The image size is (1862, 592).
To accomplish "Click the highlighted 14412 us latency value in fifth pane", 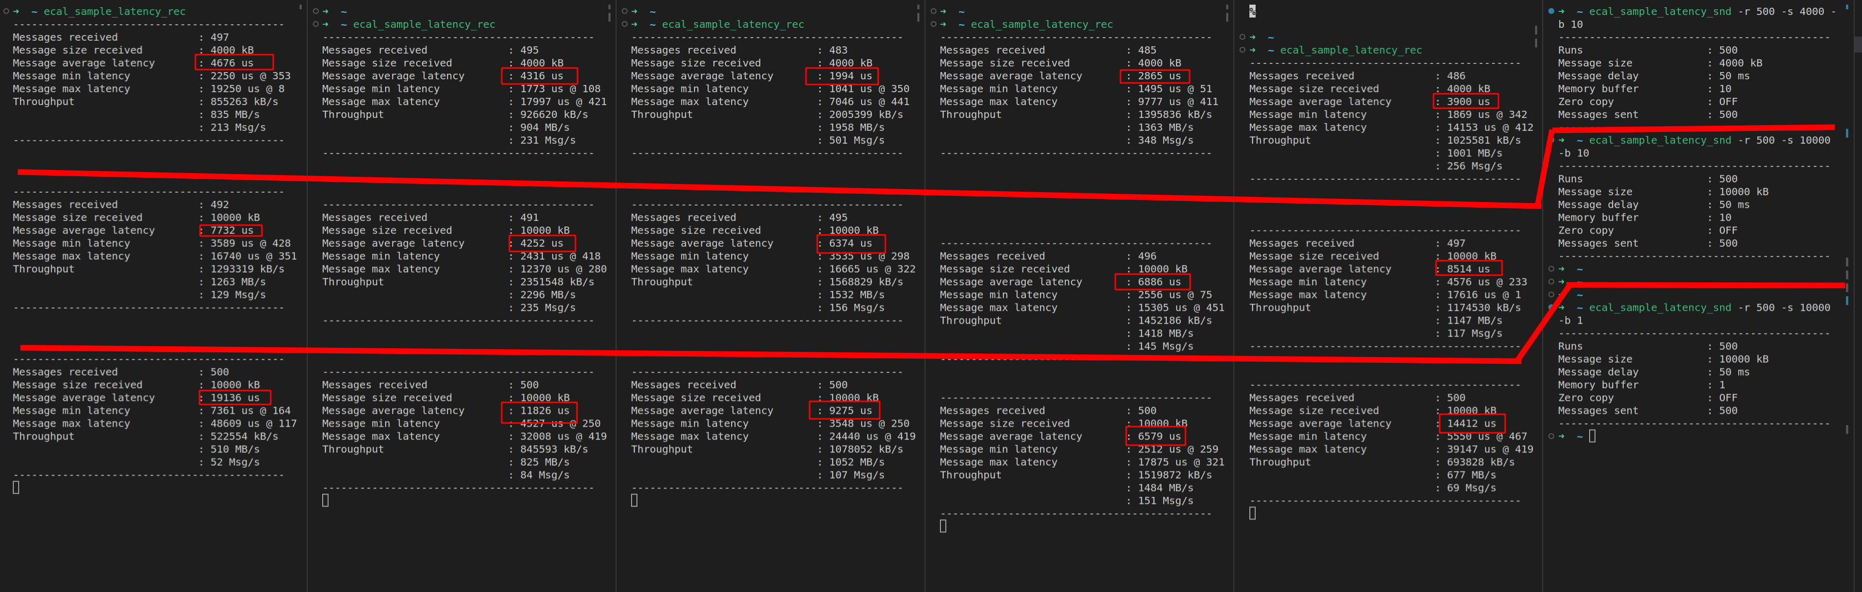I will coord(1472,424).
